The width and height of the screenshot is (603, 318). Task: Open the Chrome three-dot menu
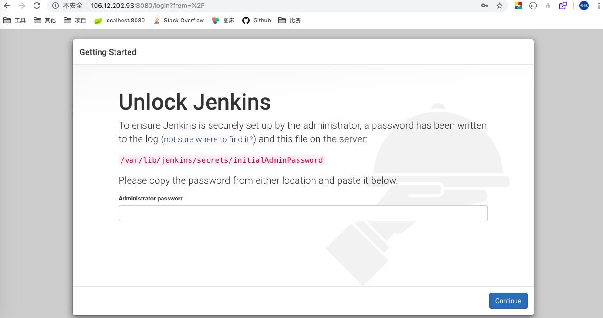598,6
